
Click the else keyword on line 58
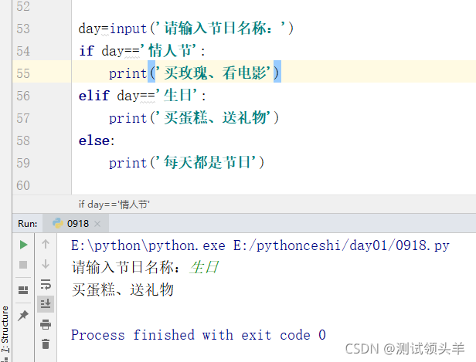(x=94, y=141)
